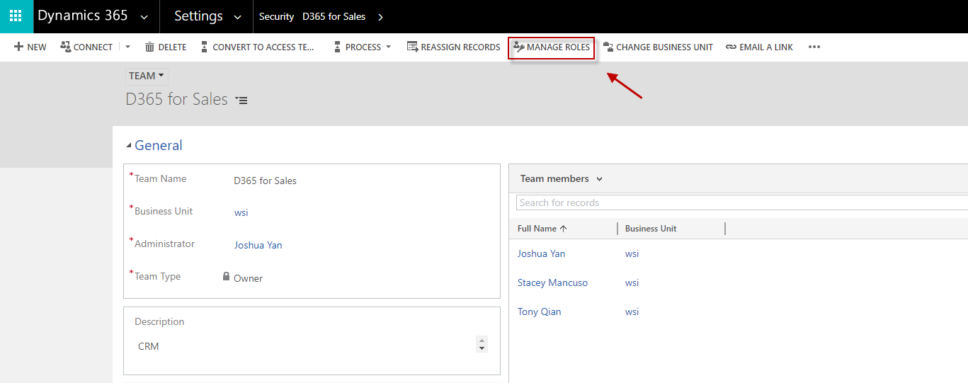Open the Connect split-button dropdown arrow
The height and width of the screenshot is (383, 968).
pyautogui.click(x=127, y=47)
